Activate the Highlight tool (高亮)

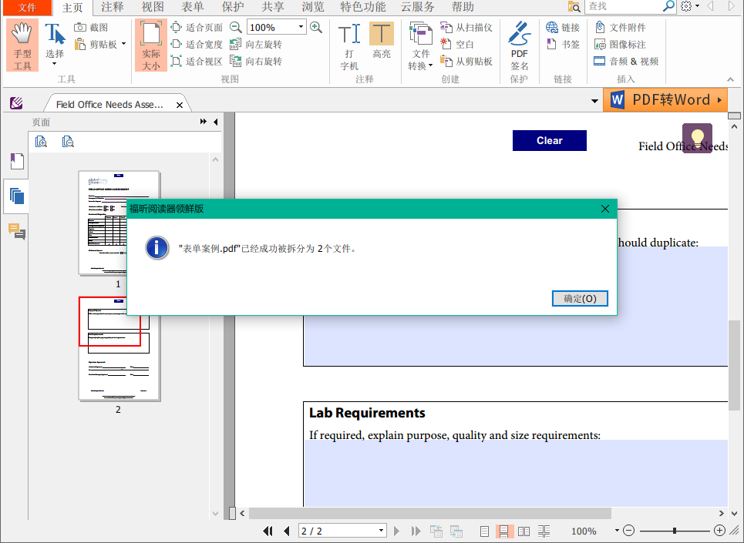pos(381,46)
